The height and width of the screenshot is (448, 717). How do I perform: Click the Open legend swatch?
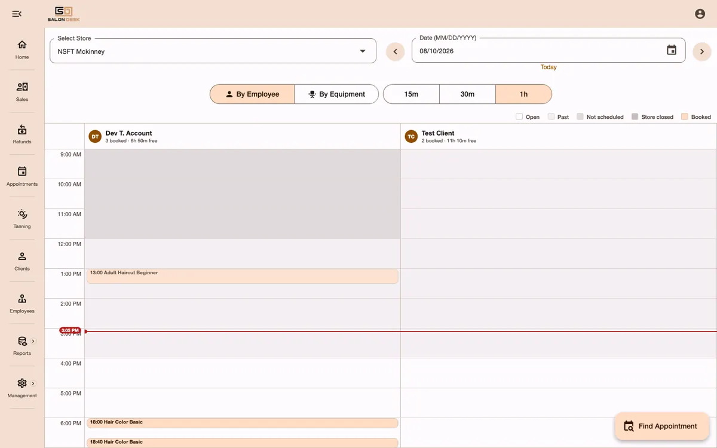coord(519,117)
